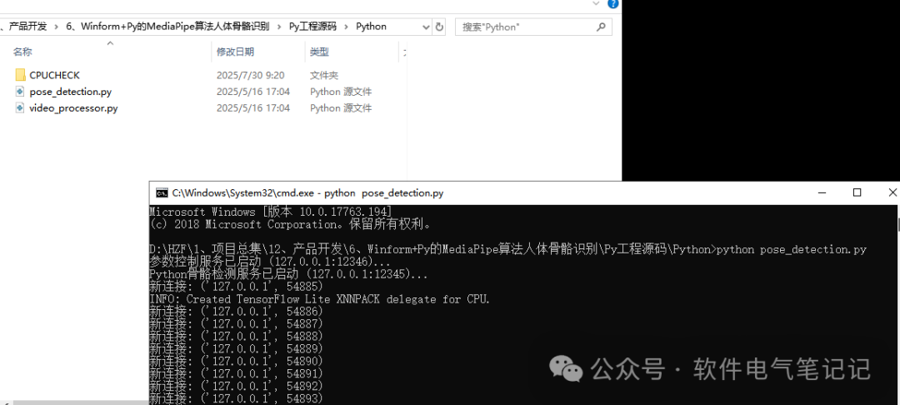Click the cmd.exe window title icon
The height and width of the screenshot is (405, 900).
click(162, 192)
